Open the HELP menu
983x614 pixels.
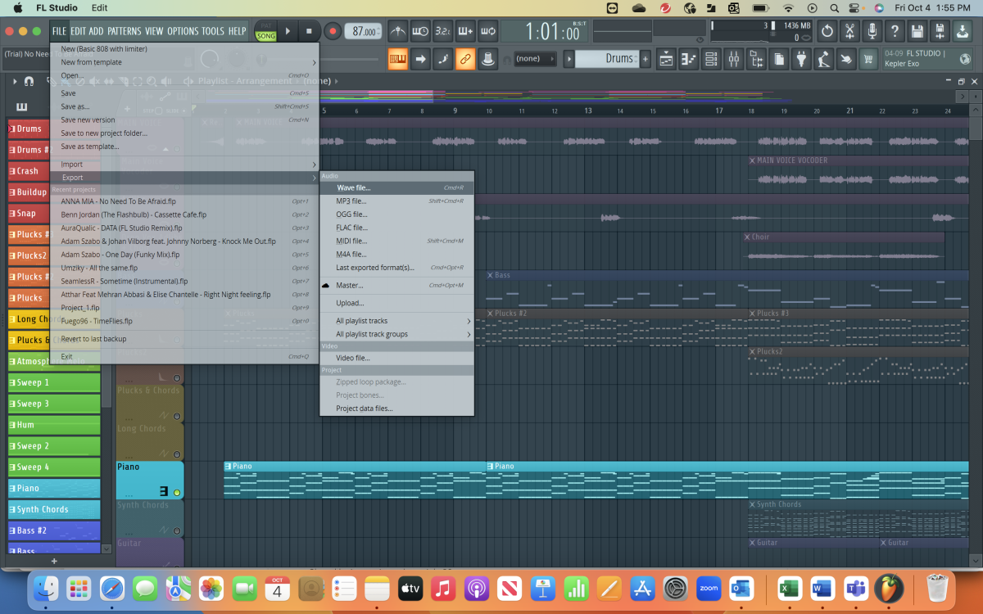[x=238, y=31]
